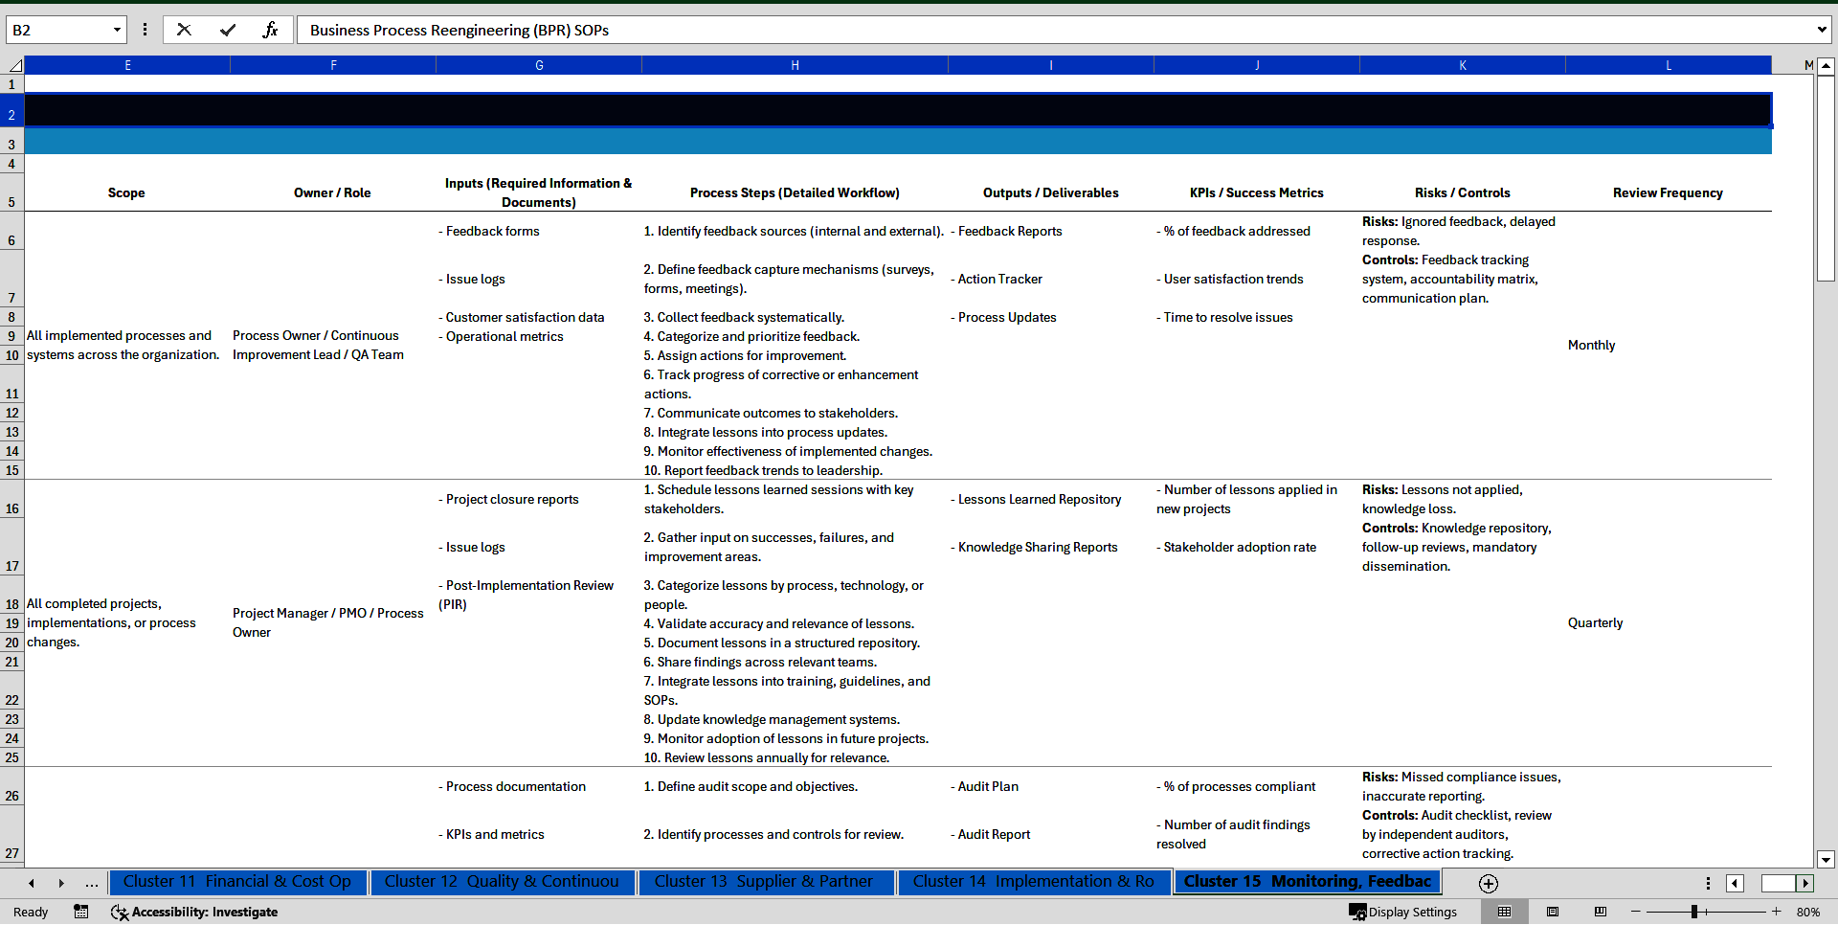This screenshot has width=1838, height=925.
Task: Open the Name Box dropdown arrow
Action: 118,30
